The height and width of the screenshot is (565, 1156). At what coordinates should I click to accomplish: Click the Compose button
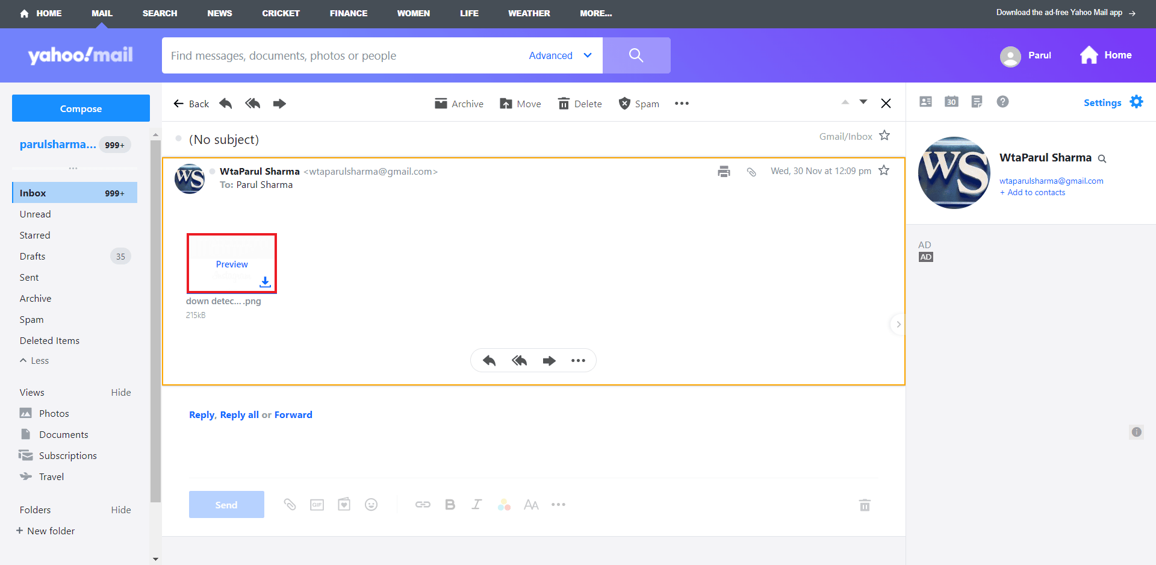tap(81, 108)
